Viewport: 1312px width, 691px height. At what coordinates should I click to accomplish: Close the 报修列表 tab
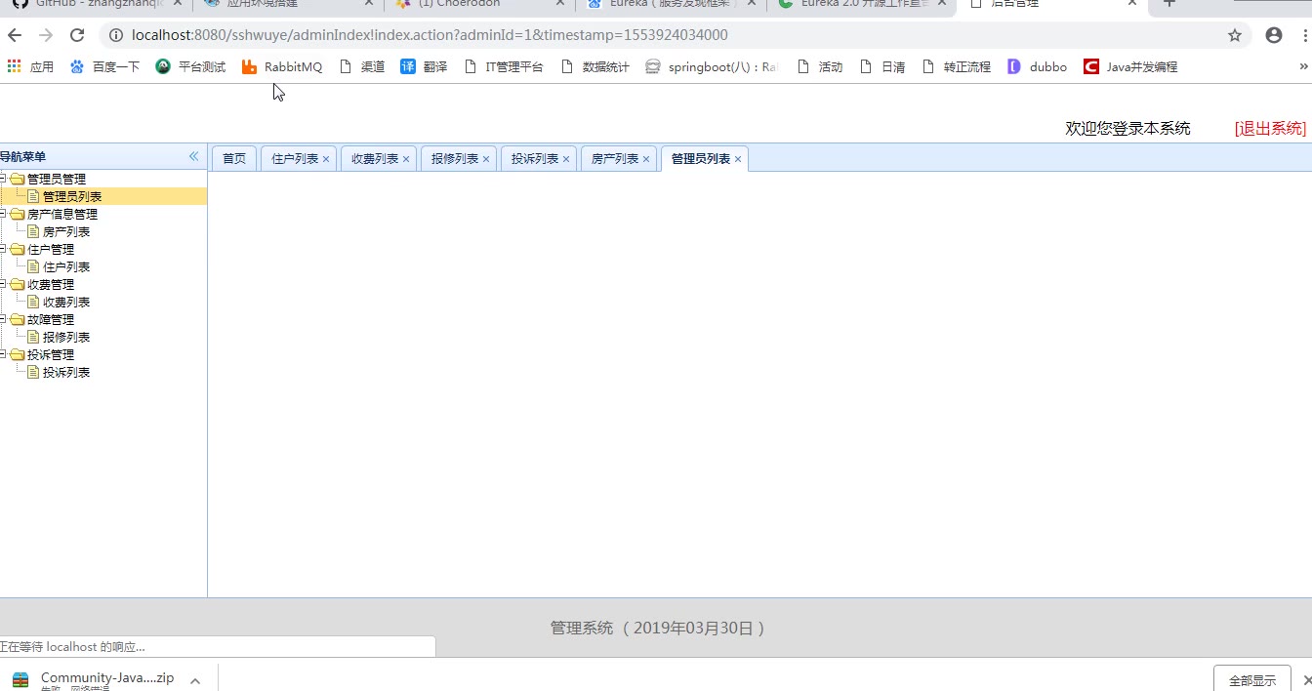486,159
